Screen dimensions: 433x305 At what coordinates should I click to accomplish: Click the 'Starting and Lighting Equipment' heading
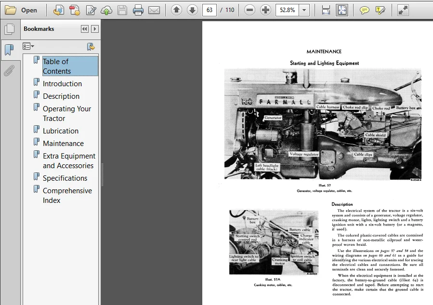325,63
